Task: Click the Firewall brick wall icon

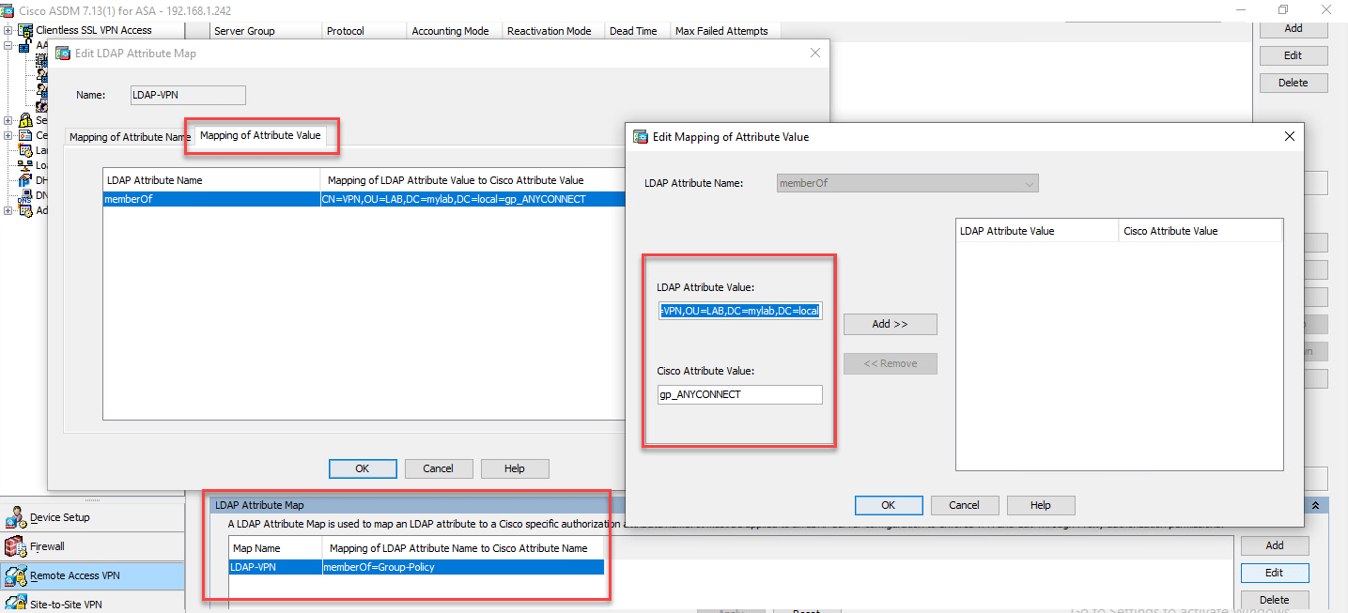Action: coord(16,546)
